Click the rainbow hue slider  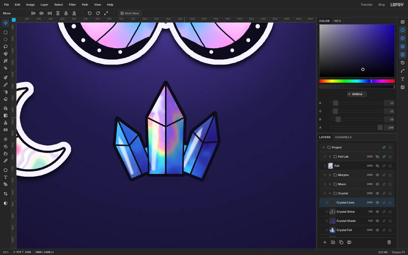[357, 81]
